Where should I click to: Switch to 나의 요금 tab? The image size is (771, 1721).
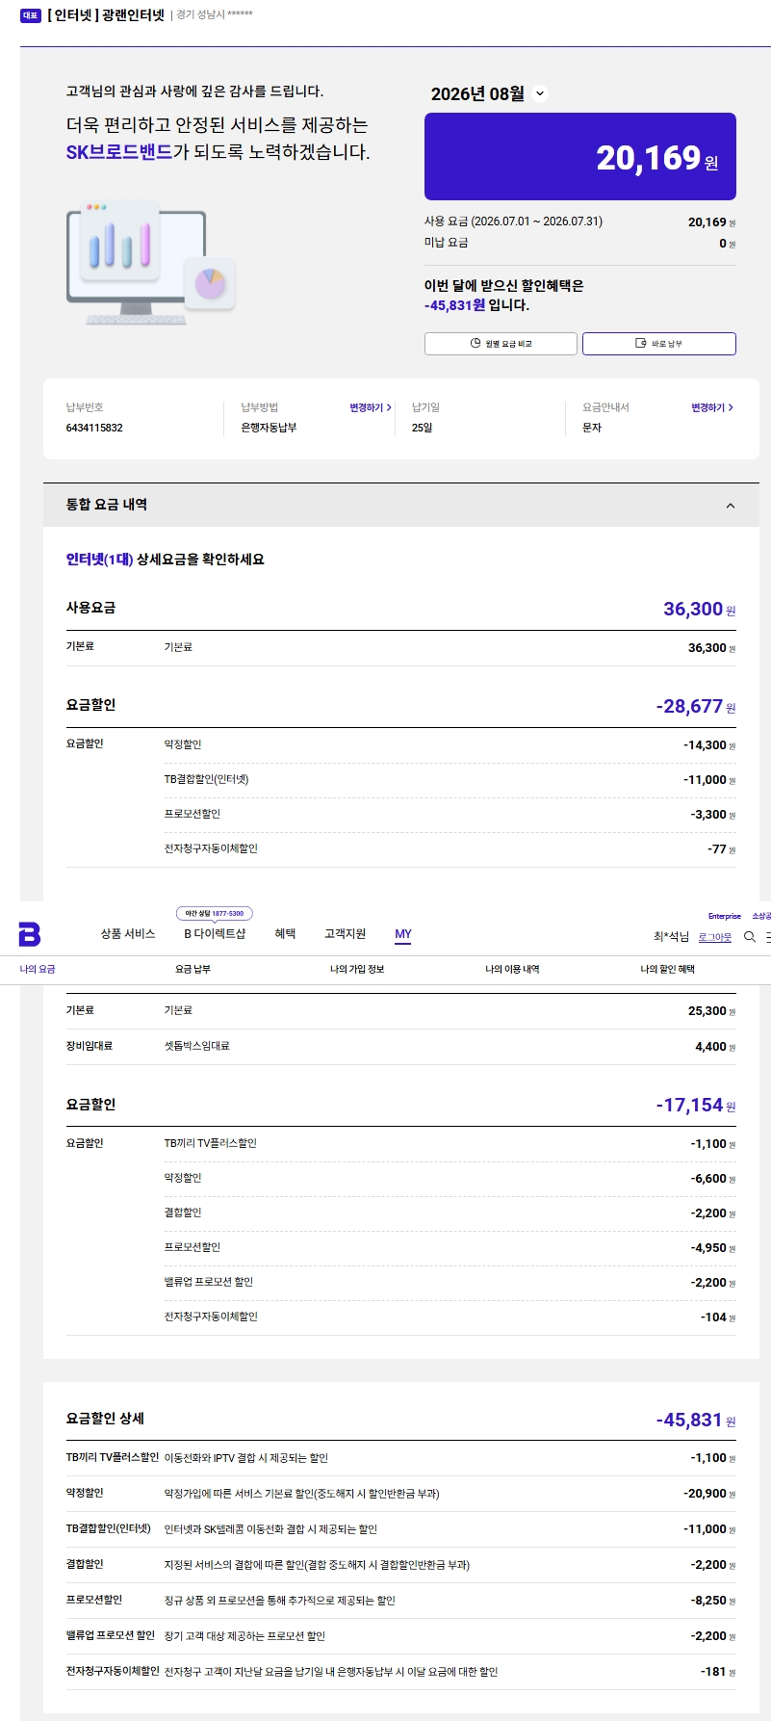[x=38, y=969]
